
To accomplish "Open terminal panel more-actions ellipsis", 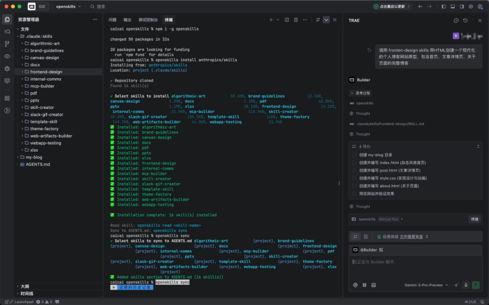I will 305,19.
